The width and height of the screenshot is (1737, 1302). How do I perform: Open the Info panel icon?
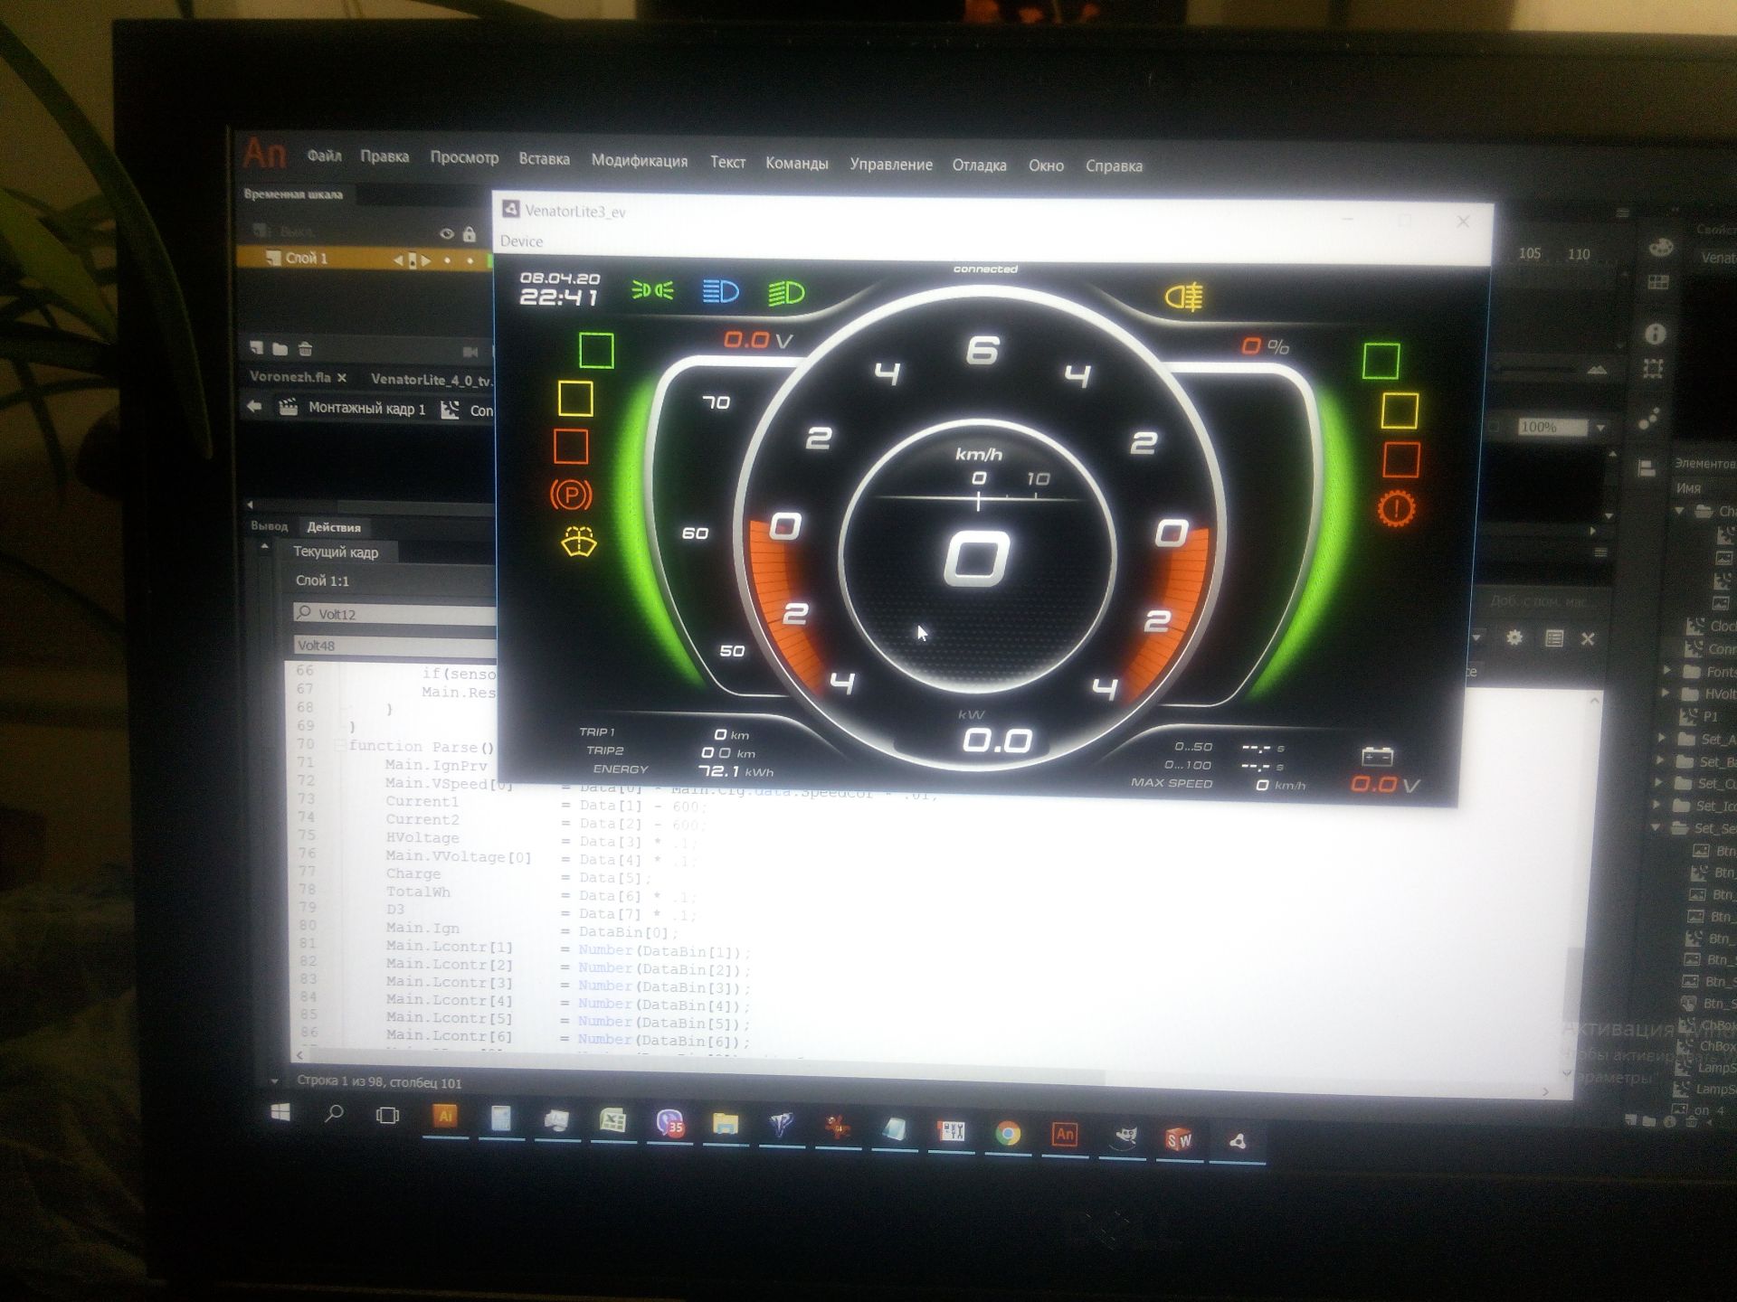tap(1656, 335)
